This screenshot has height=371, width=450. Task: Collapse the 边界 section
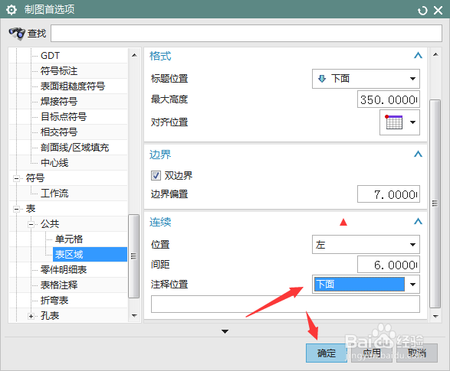point(418,154)
